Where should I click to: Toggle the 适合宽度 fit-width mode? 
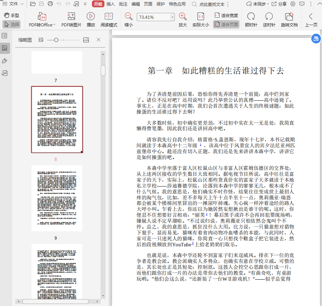[226, 15]
